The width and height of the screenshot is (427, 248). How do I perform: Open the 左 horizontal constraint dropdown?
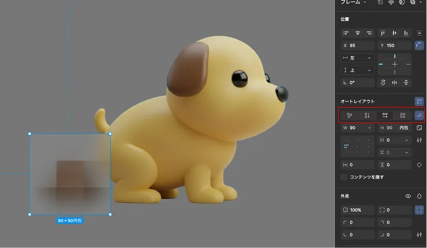[357, 58]
